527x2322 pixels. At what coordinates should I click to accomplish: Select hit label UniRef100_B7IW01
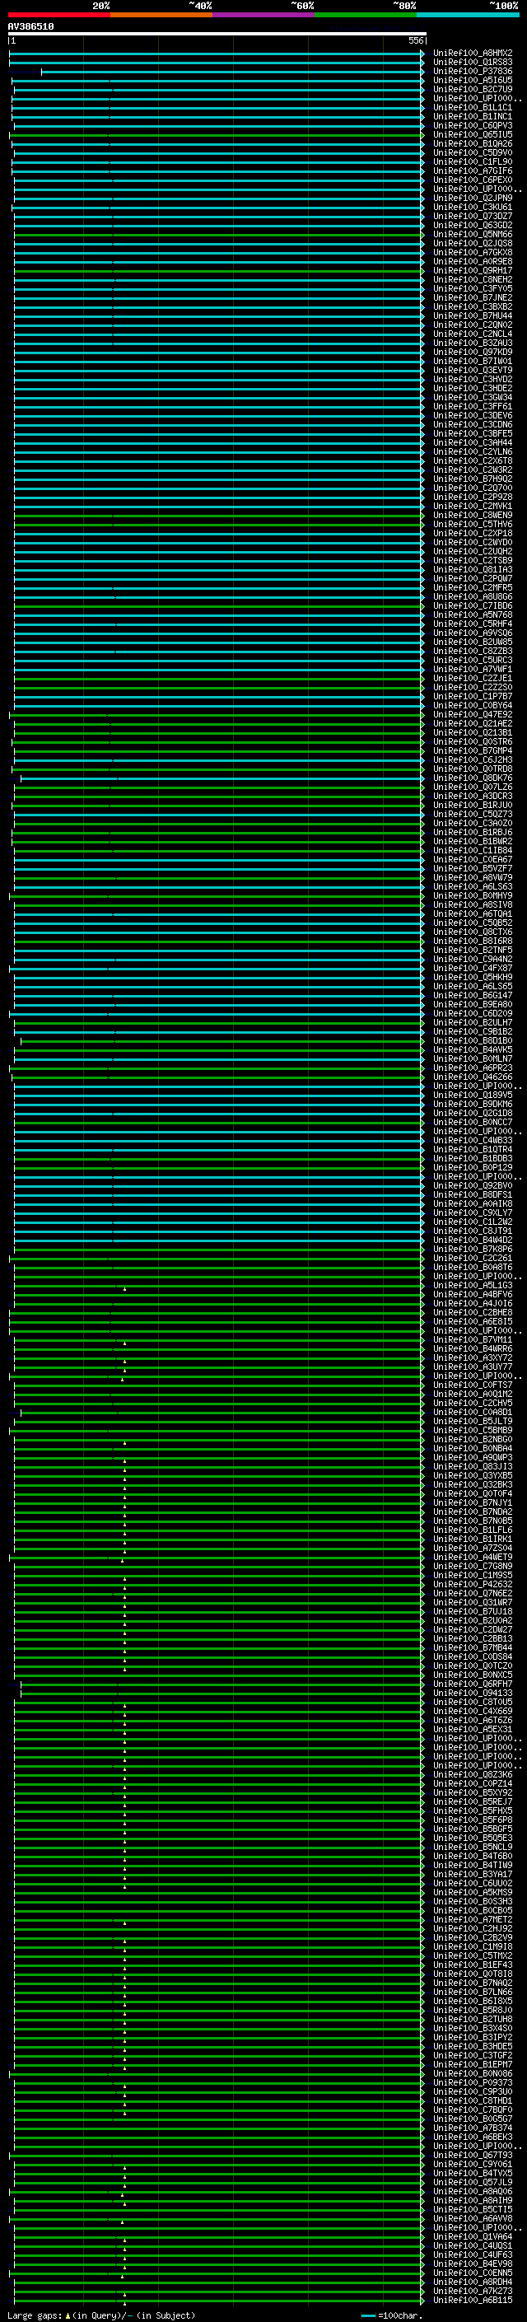(x=472, y=362)
